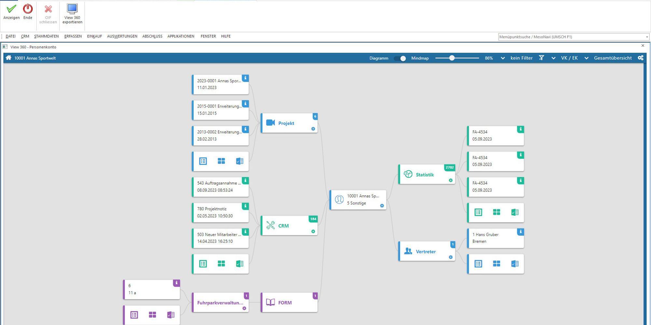651x325 pixels.
Task: Select the Statistik node
Action: (427, 175)
